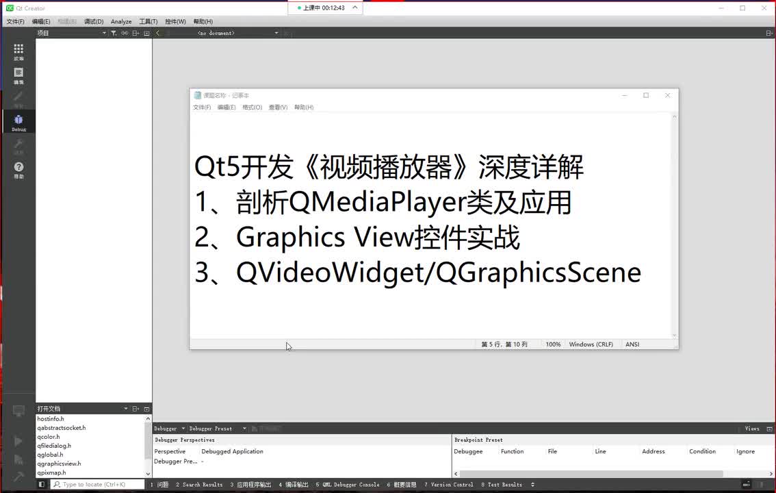This screenshot has width=776, height=493.
Task: Toggle the Views panel float icon
Action: [770, 429]
